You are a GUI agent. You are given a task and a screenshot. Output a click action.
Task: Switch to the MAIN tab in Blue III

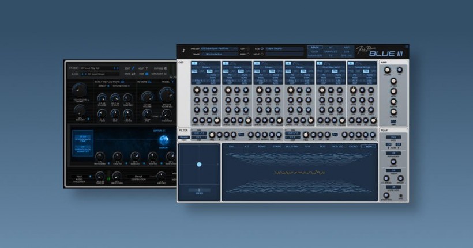coord(315,47)
